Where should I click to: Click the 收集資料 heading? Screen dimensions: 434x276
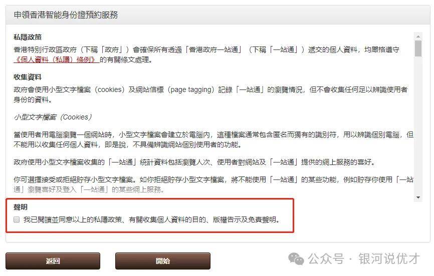(28, 77)
